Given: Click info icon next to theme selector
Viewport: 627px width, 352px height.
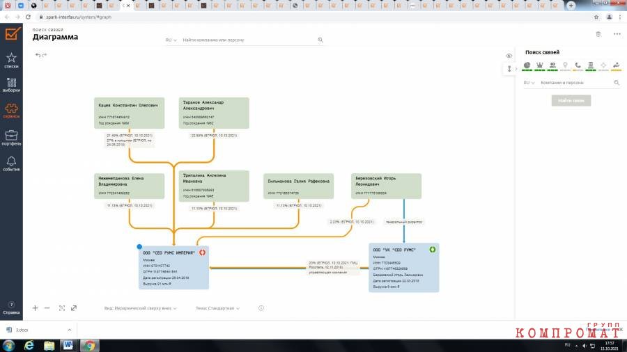Looking at the screenshot, I should point(261,308).
